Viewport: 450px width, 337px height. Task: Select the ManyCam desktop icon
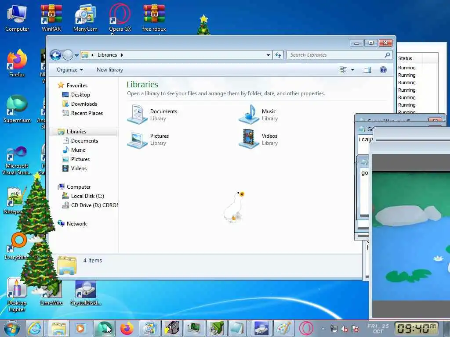coord(85,18)
